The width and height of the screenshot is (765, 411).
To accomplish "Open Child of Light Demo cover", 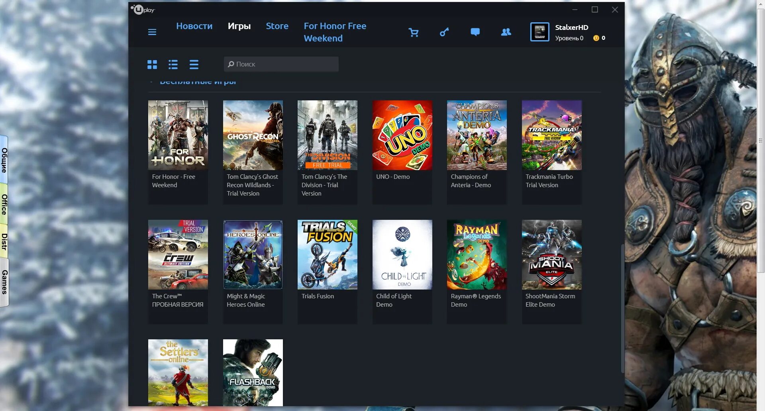I will [x=402, y=254].
